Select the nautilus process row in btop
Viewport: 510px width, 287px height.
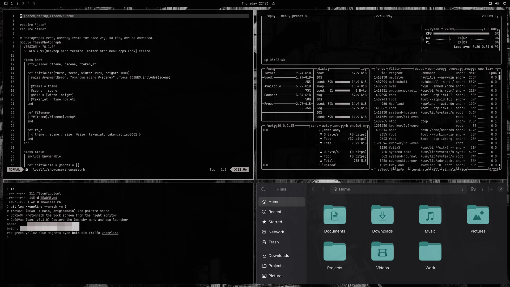pyautogui.click(x=435, y=78)
